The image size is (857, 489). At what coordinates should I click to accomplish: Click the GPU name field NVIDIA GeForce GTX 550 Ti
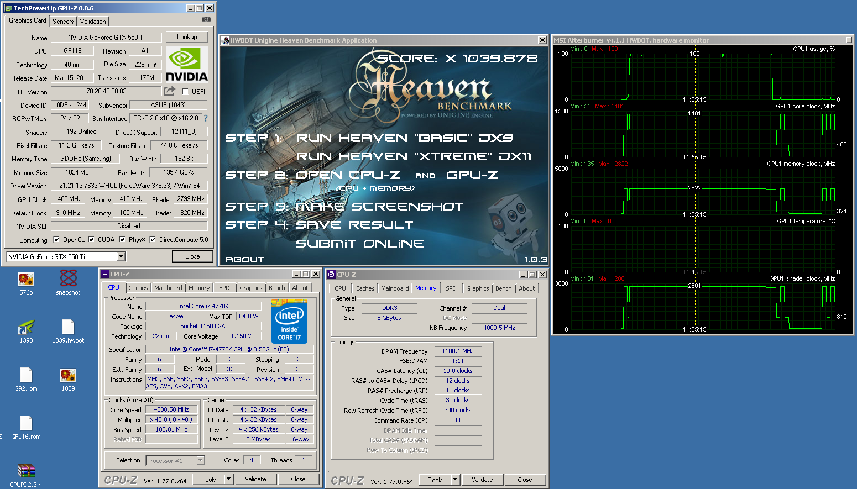coord(106,38)
